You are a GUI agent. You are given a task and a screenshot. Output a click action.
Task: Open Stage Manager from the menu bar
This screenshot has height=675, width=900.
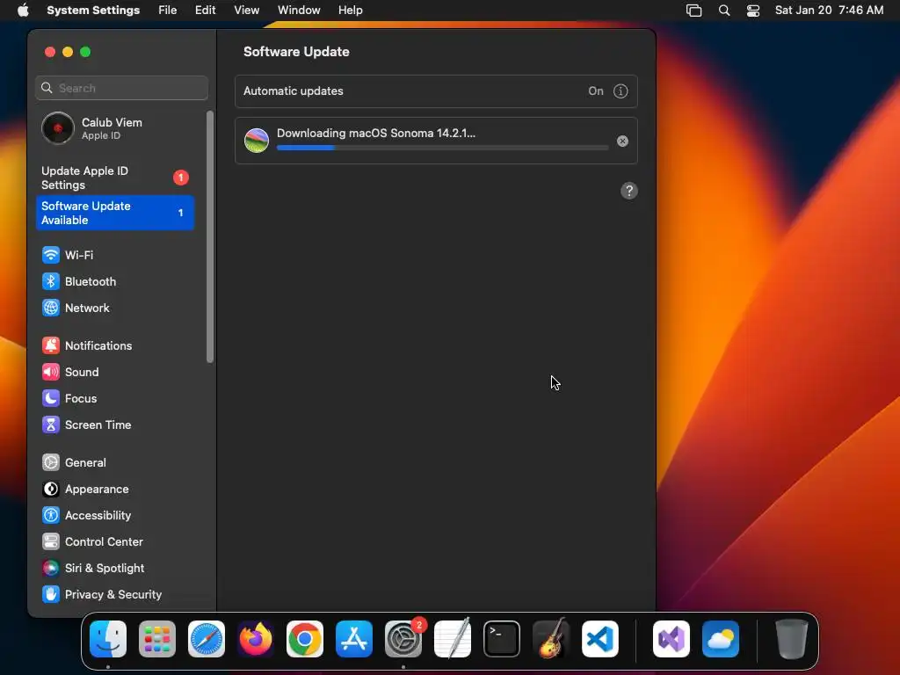(x=694, y=11)
